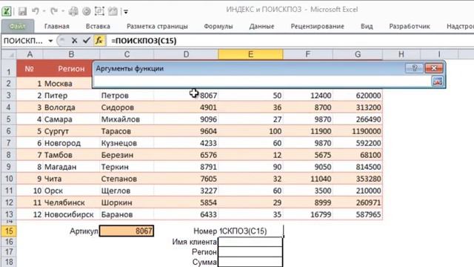Click cell containing Магадан
The width and height of the screenshot is (474, 267).
(71, 167)
